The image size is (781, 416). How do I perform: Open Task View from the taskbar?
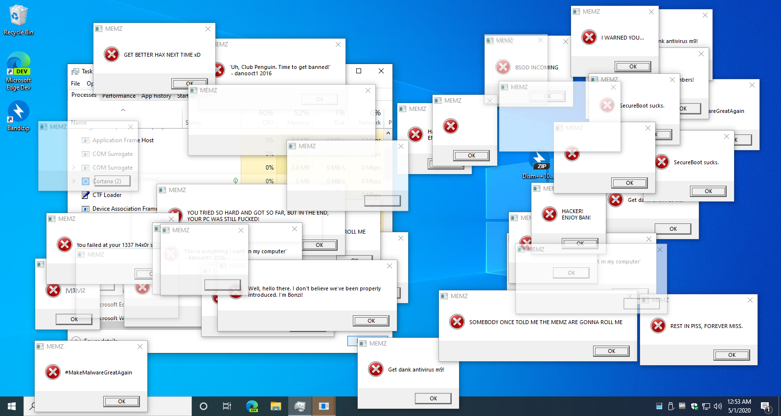(227, 406)
